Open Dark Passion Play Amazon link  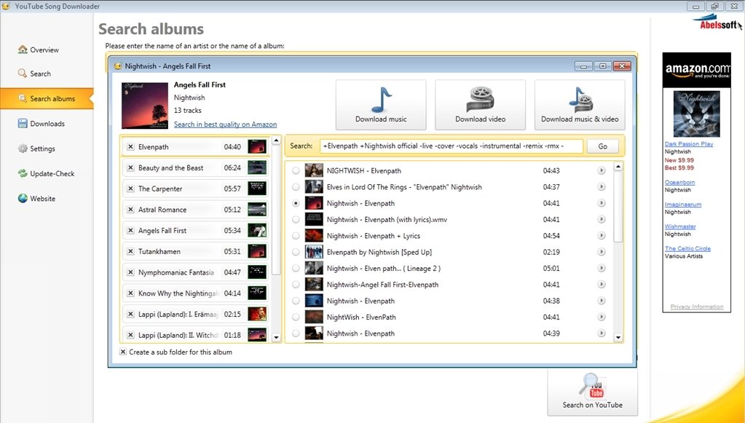[x=688, y=144]
